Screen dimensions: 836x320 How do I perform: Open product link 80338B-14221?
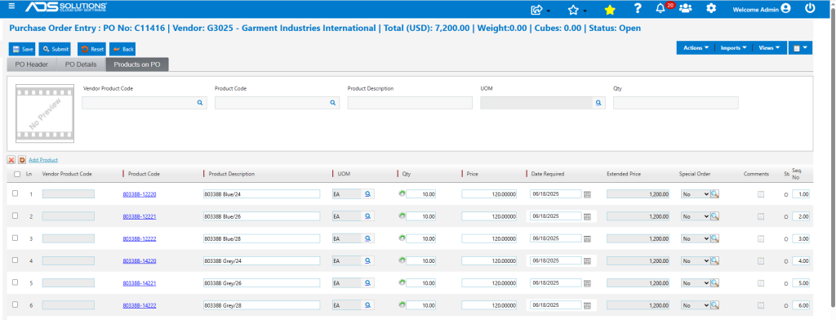point(139,283)
